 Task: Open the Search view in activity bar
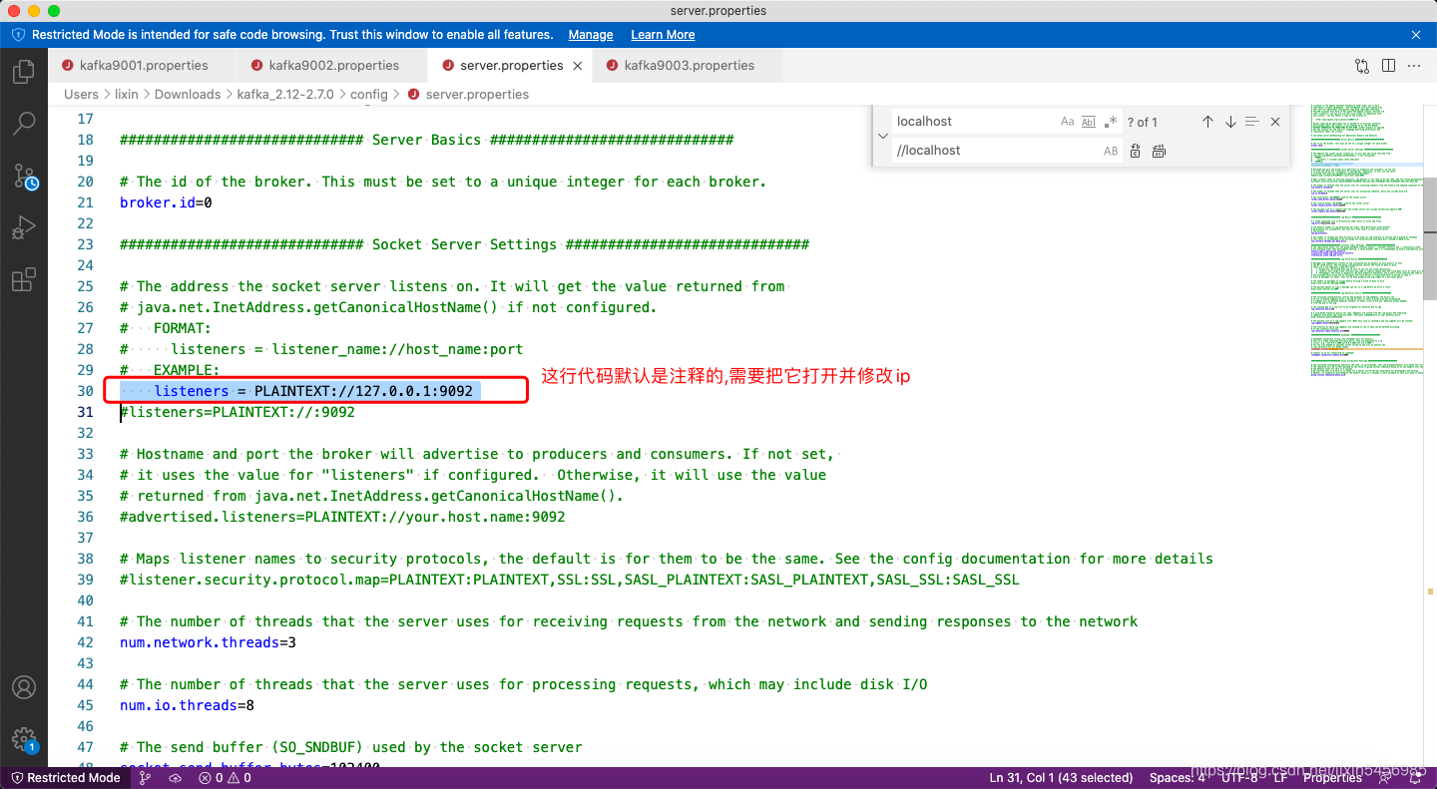[24, 124]
